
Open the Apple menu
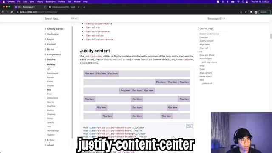pyautogui.click(x=4, y=2)
